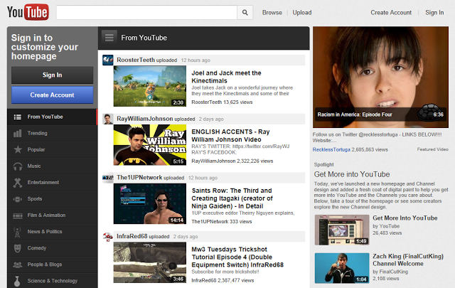455x288 pixels.
Task: Open Zach King Channel Welcome thumbnail
Action: point(342,268)
